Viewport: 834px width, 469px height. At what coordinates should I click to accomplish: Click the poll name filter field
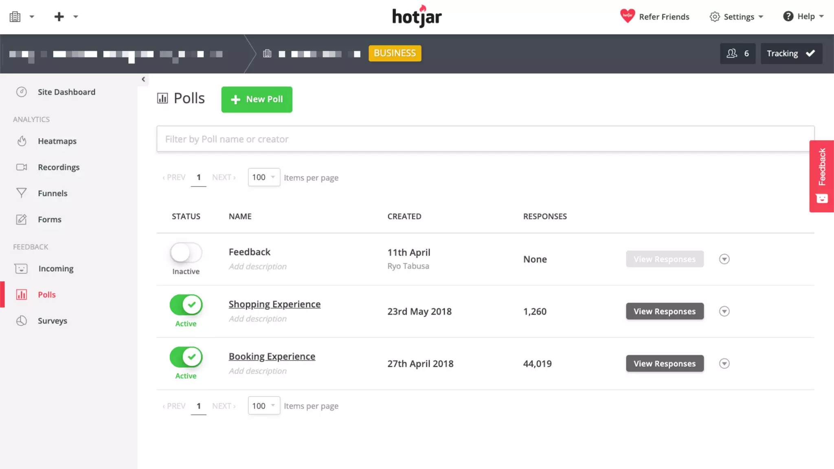pos(485,139)
